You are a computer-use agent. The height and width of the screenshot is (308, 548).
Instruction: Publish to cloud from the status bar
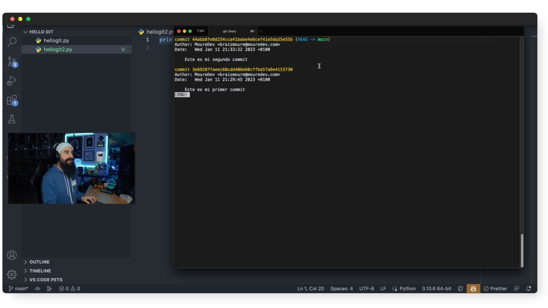(38, 288)
